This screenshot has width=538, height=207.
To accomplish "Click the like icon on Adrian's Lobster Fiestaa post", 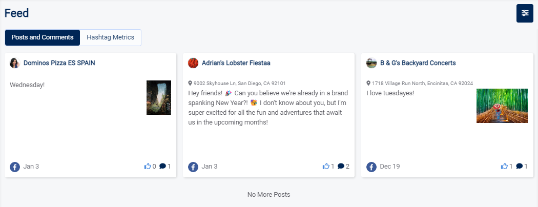I will 326,167.
